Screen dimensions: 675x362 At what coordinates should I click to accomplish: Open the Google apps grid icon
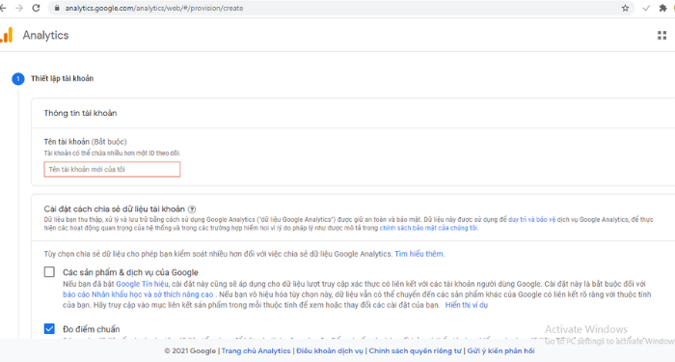tap(662, 36)
